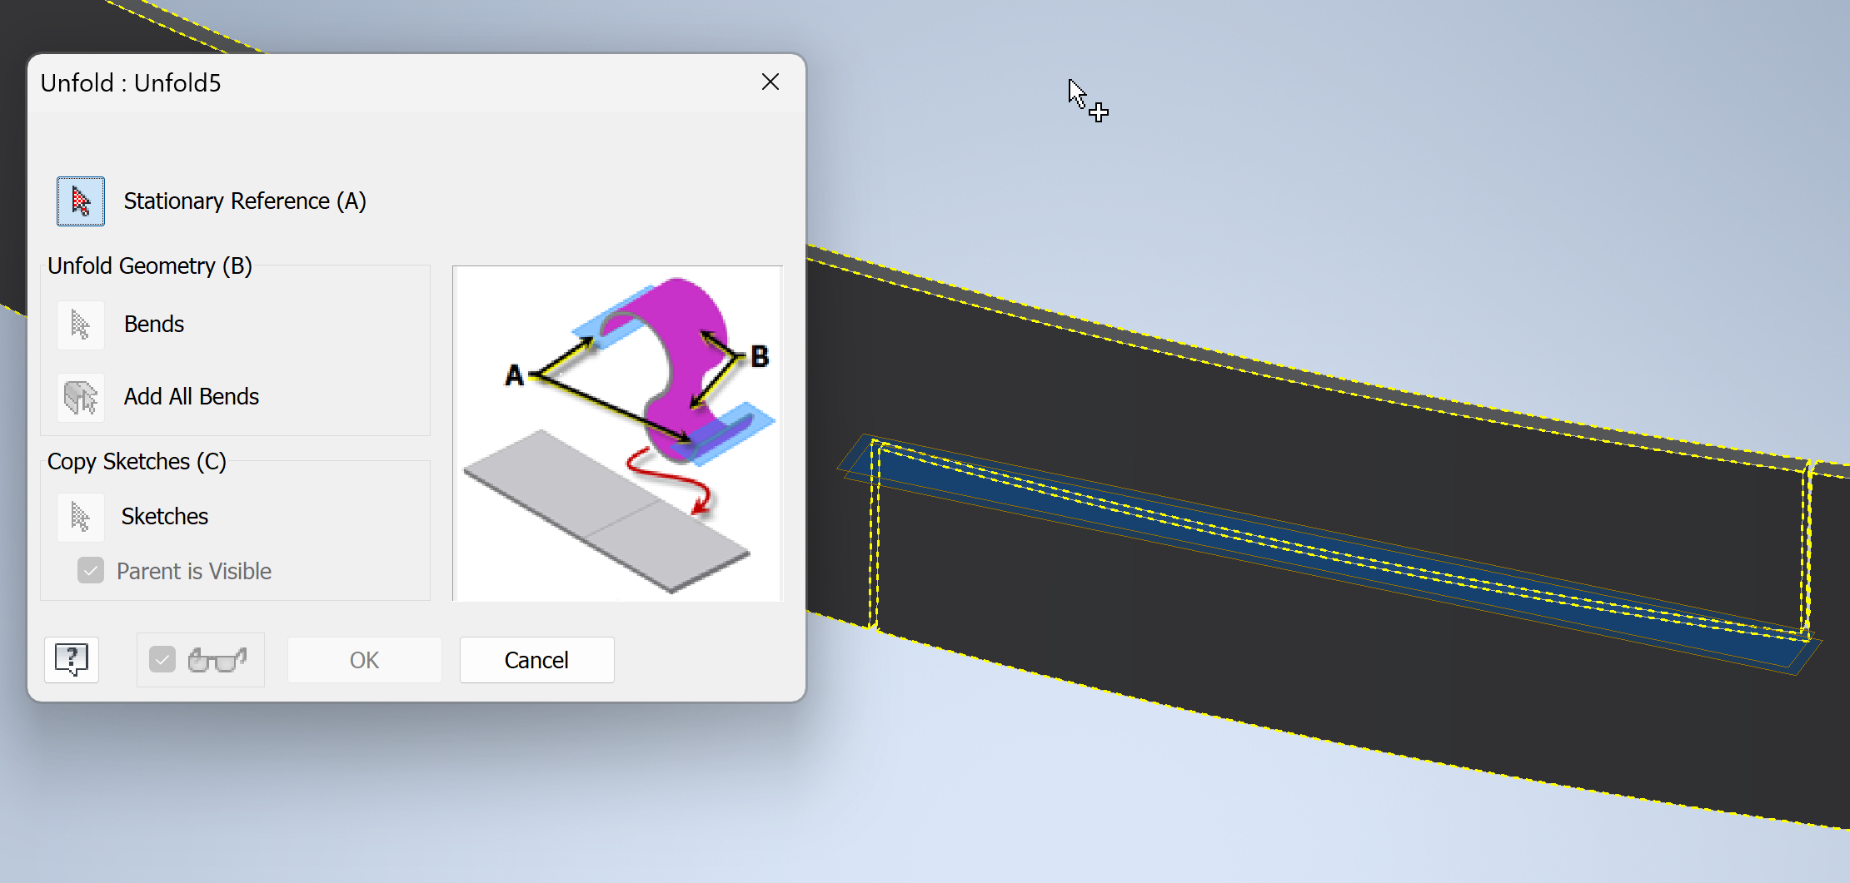Image resolution: width=1850 pixels, height=883 pixels.
Task: Click the red checkered cursor icon beside Stationary Reference
Action: coord(80,201)
